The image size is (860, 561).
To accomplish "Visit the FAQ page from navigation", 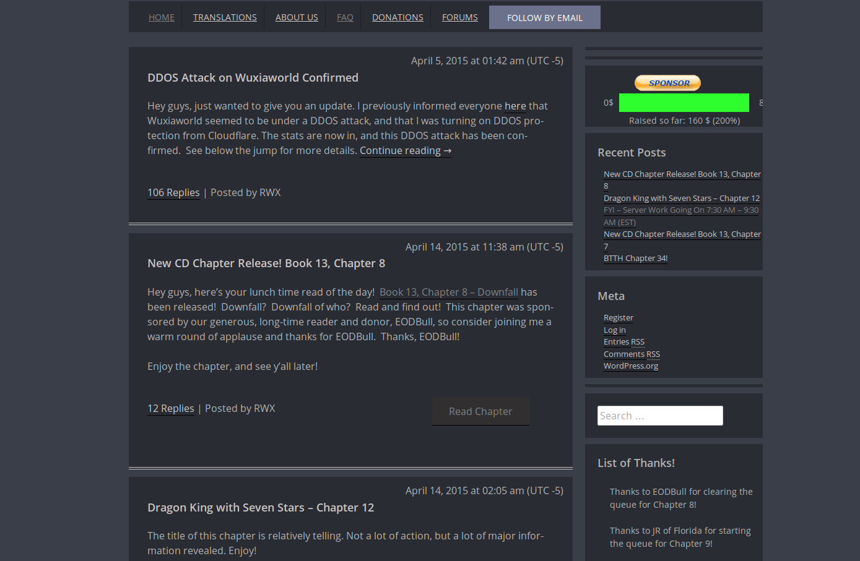I will 345,17.
